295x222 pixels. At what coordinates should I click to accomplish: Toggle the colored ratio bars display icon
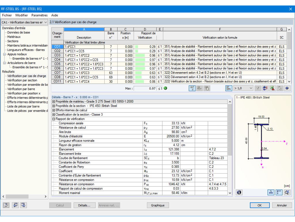tap(228, 88)
